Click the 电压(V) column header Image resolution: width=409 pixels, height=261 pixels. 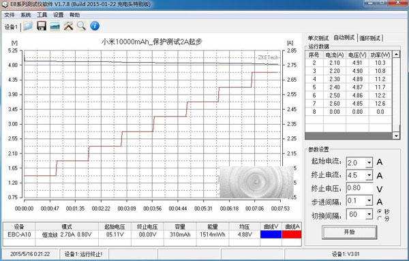357,55
